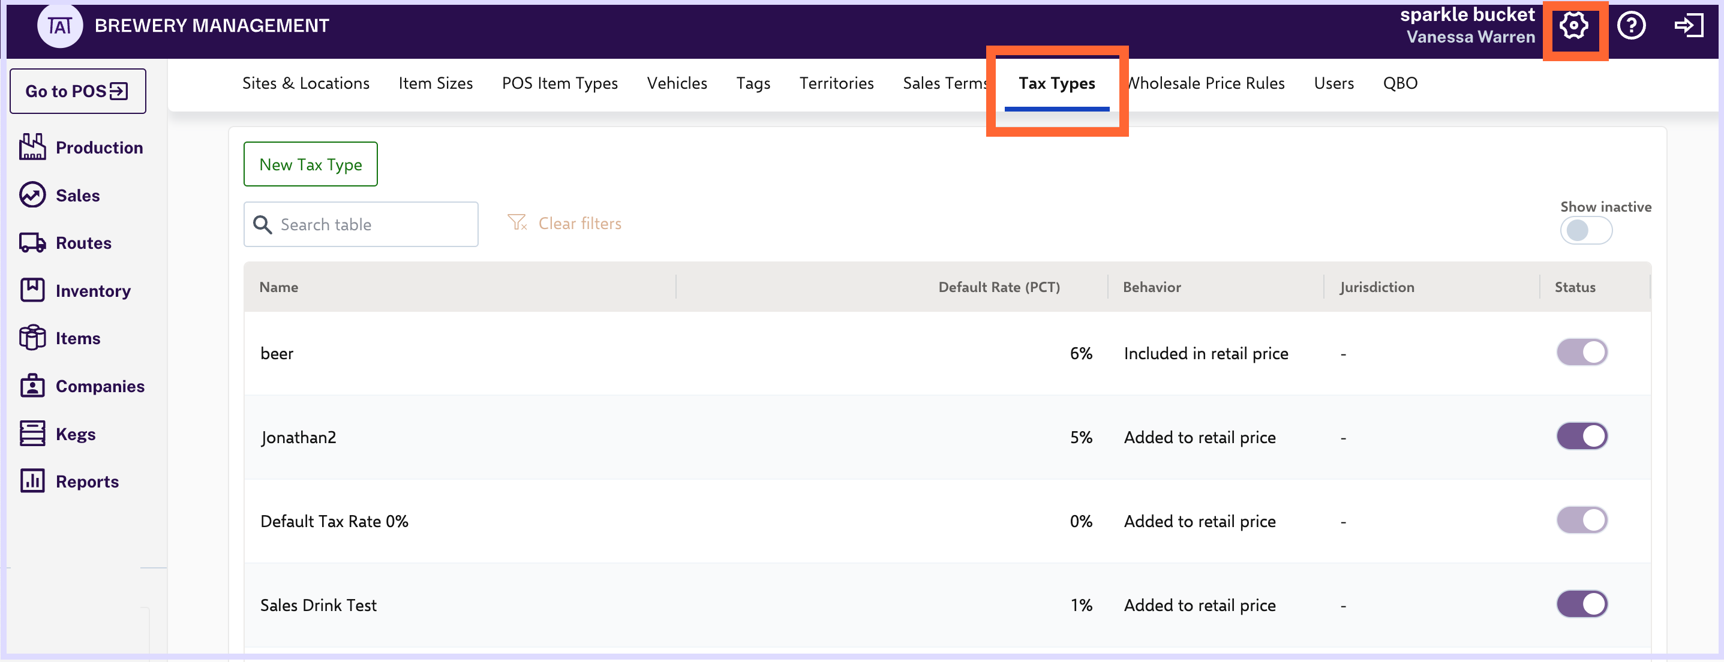This screenshot has height=662, width=1724.
Task: Click the New Tax Type button
Action: [311, 164]
